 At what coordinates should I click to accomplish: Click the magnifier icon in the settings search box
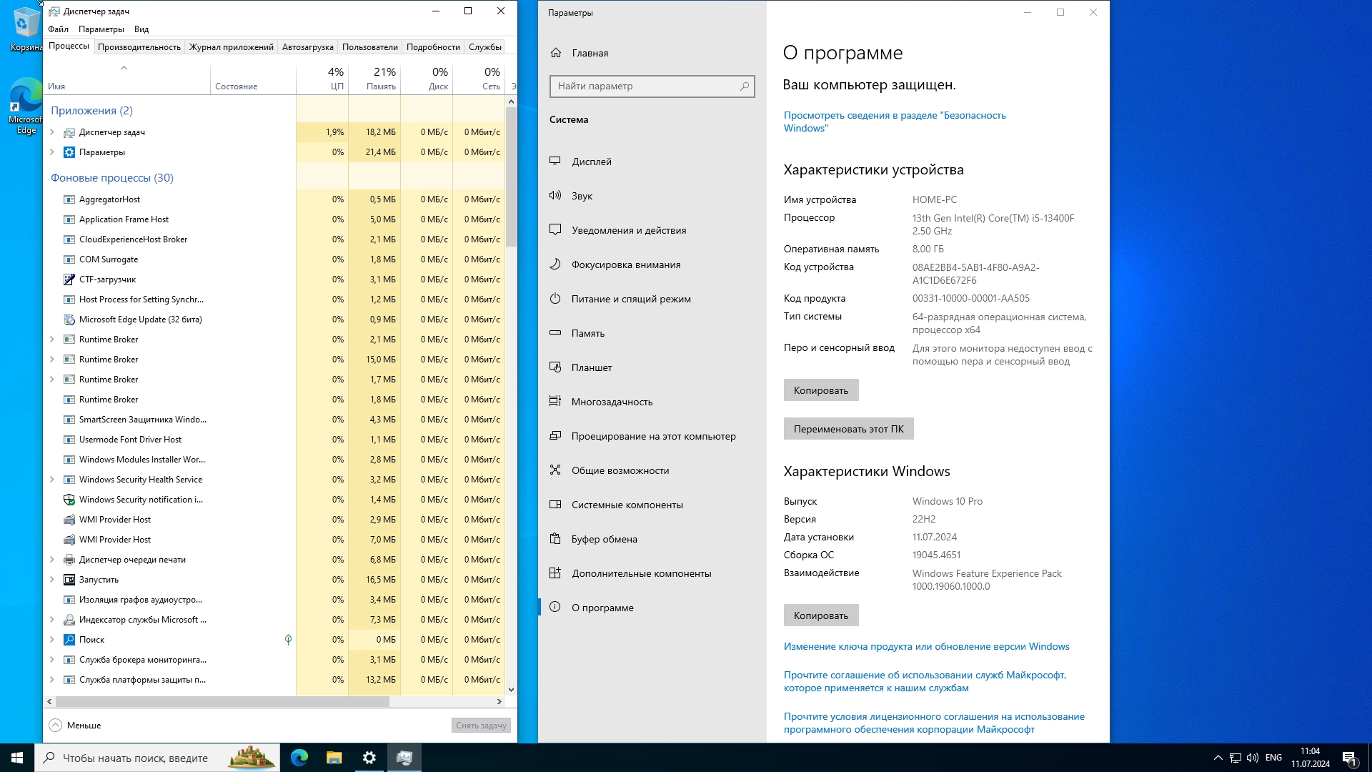(x=744, y=86)
